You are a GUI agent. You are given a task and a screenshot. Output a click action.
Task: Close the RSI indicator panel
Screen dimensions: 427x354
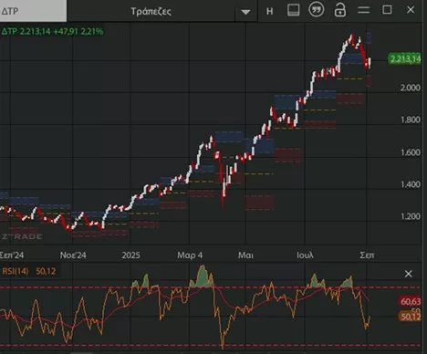408,274
